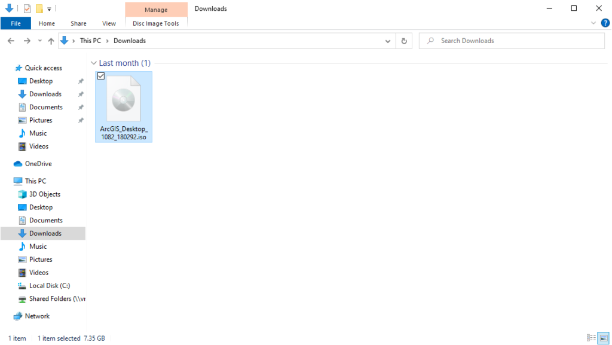Open Music under Quick access
This screenshot has width=612, height=345.
[38, 133]
